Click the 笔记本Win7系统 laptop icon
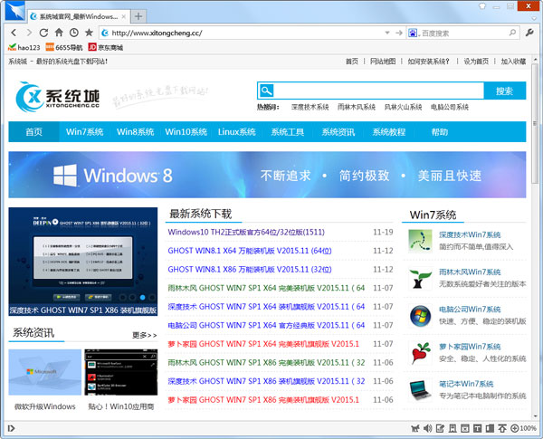Viewport: 543px width, 439px height. 420,390
